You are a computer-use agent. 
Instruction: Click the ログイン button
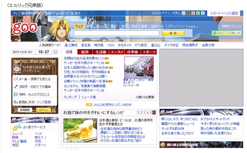[44, 110]
